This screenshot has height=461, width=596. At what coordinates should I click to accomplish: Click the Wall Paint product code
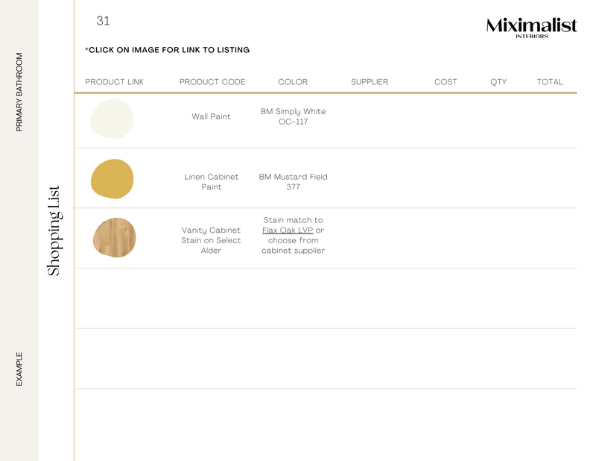click(x=211, y=116)
